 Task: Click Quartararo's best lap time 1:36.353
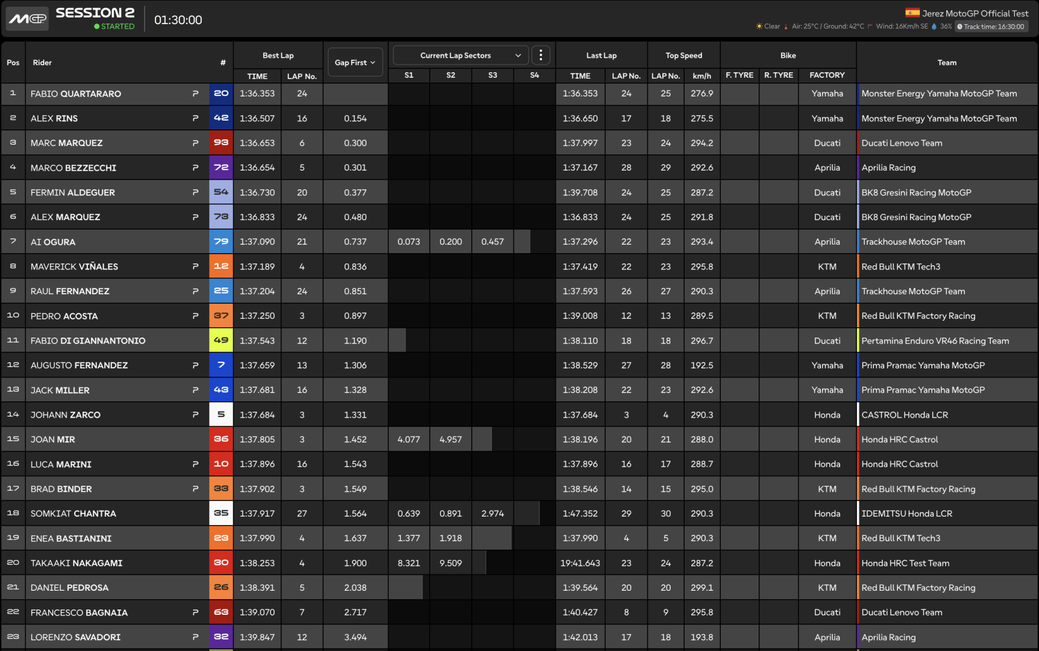(257, 93)
